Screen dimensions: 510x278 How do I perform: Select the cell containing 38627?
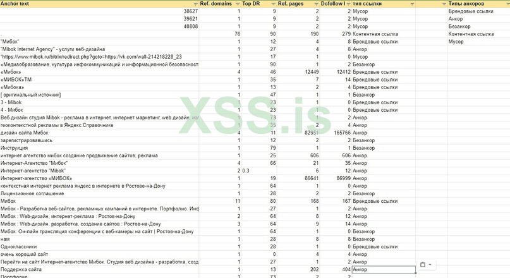pyautogui.click(x=99, y=11)
